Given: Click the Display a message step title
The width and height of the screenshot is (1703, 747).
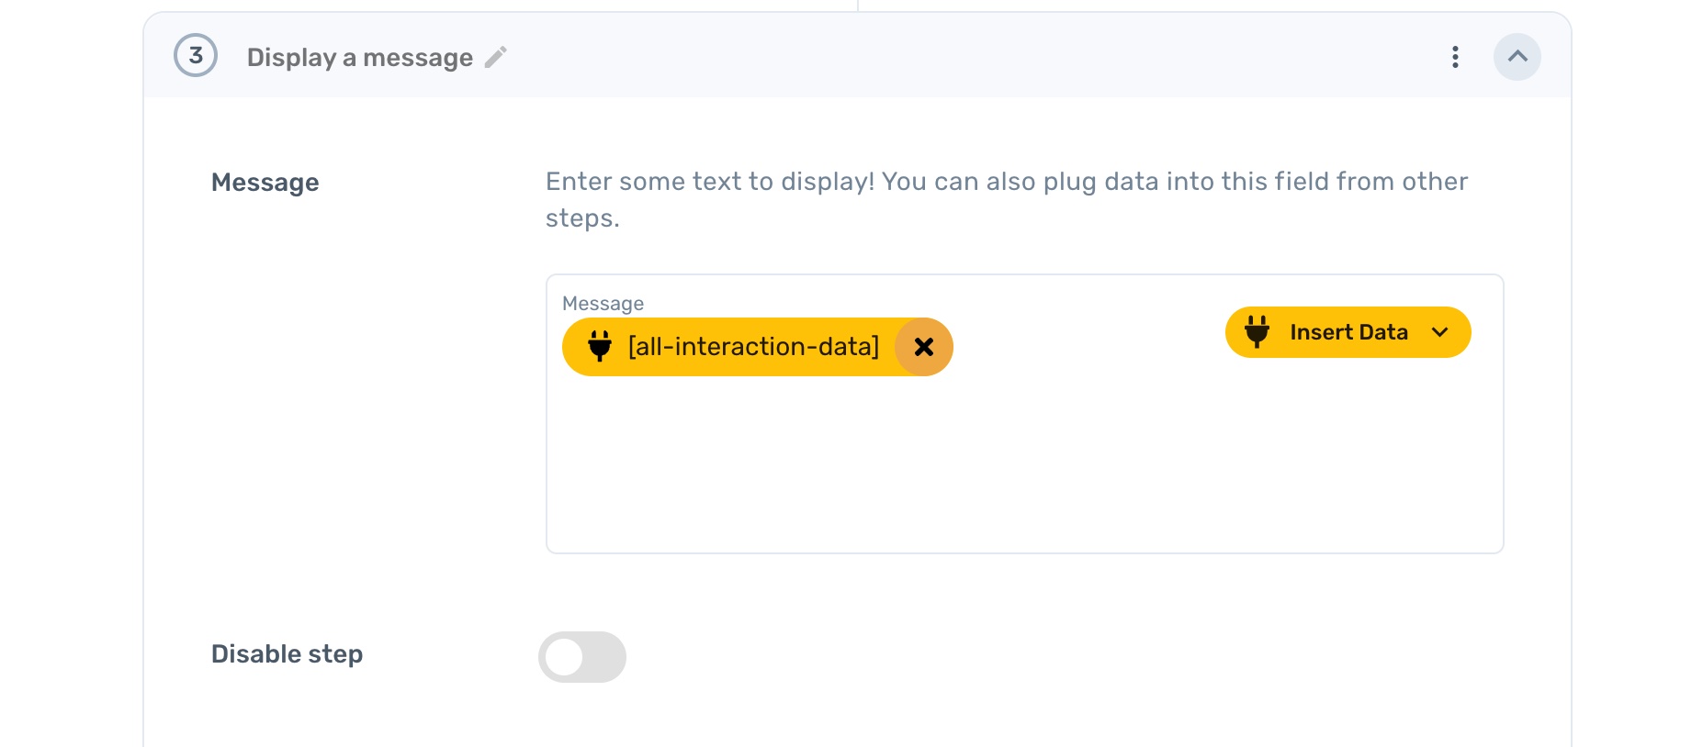Looking at the screenshot, I should click(x=359, y=58).
